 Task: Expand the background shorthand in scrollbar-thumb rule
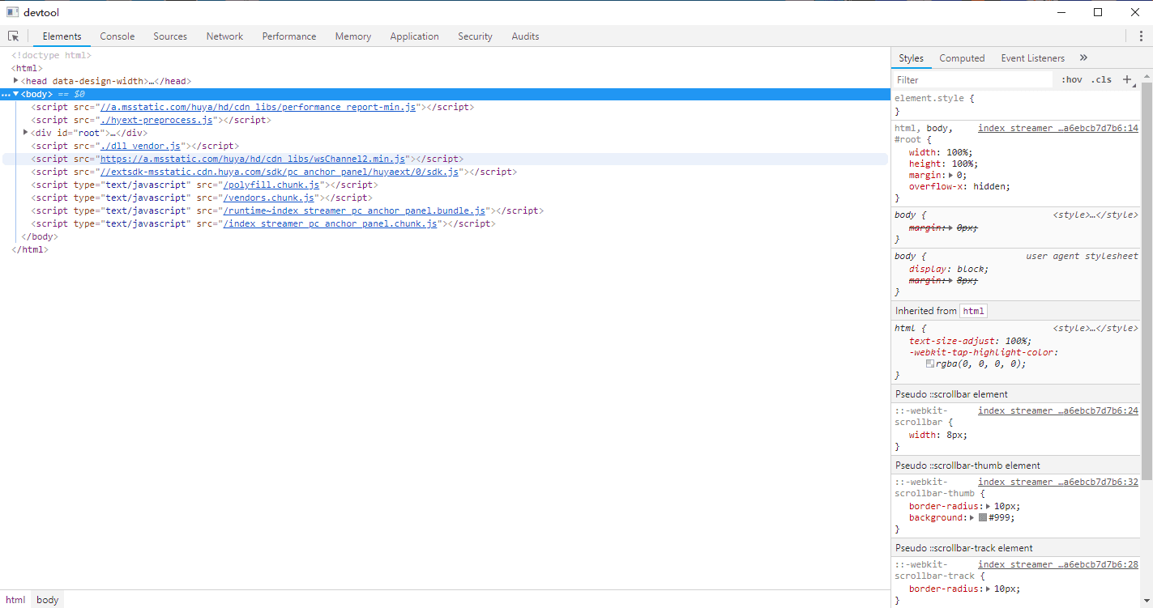972,517
